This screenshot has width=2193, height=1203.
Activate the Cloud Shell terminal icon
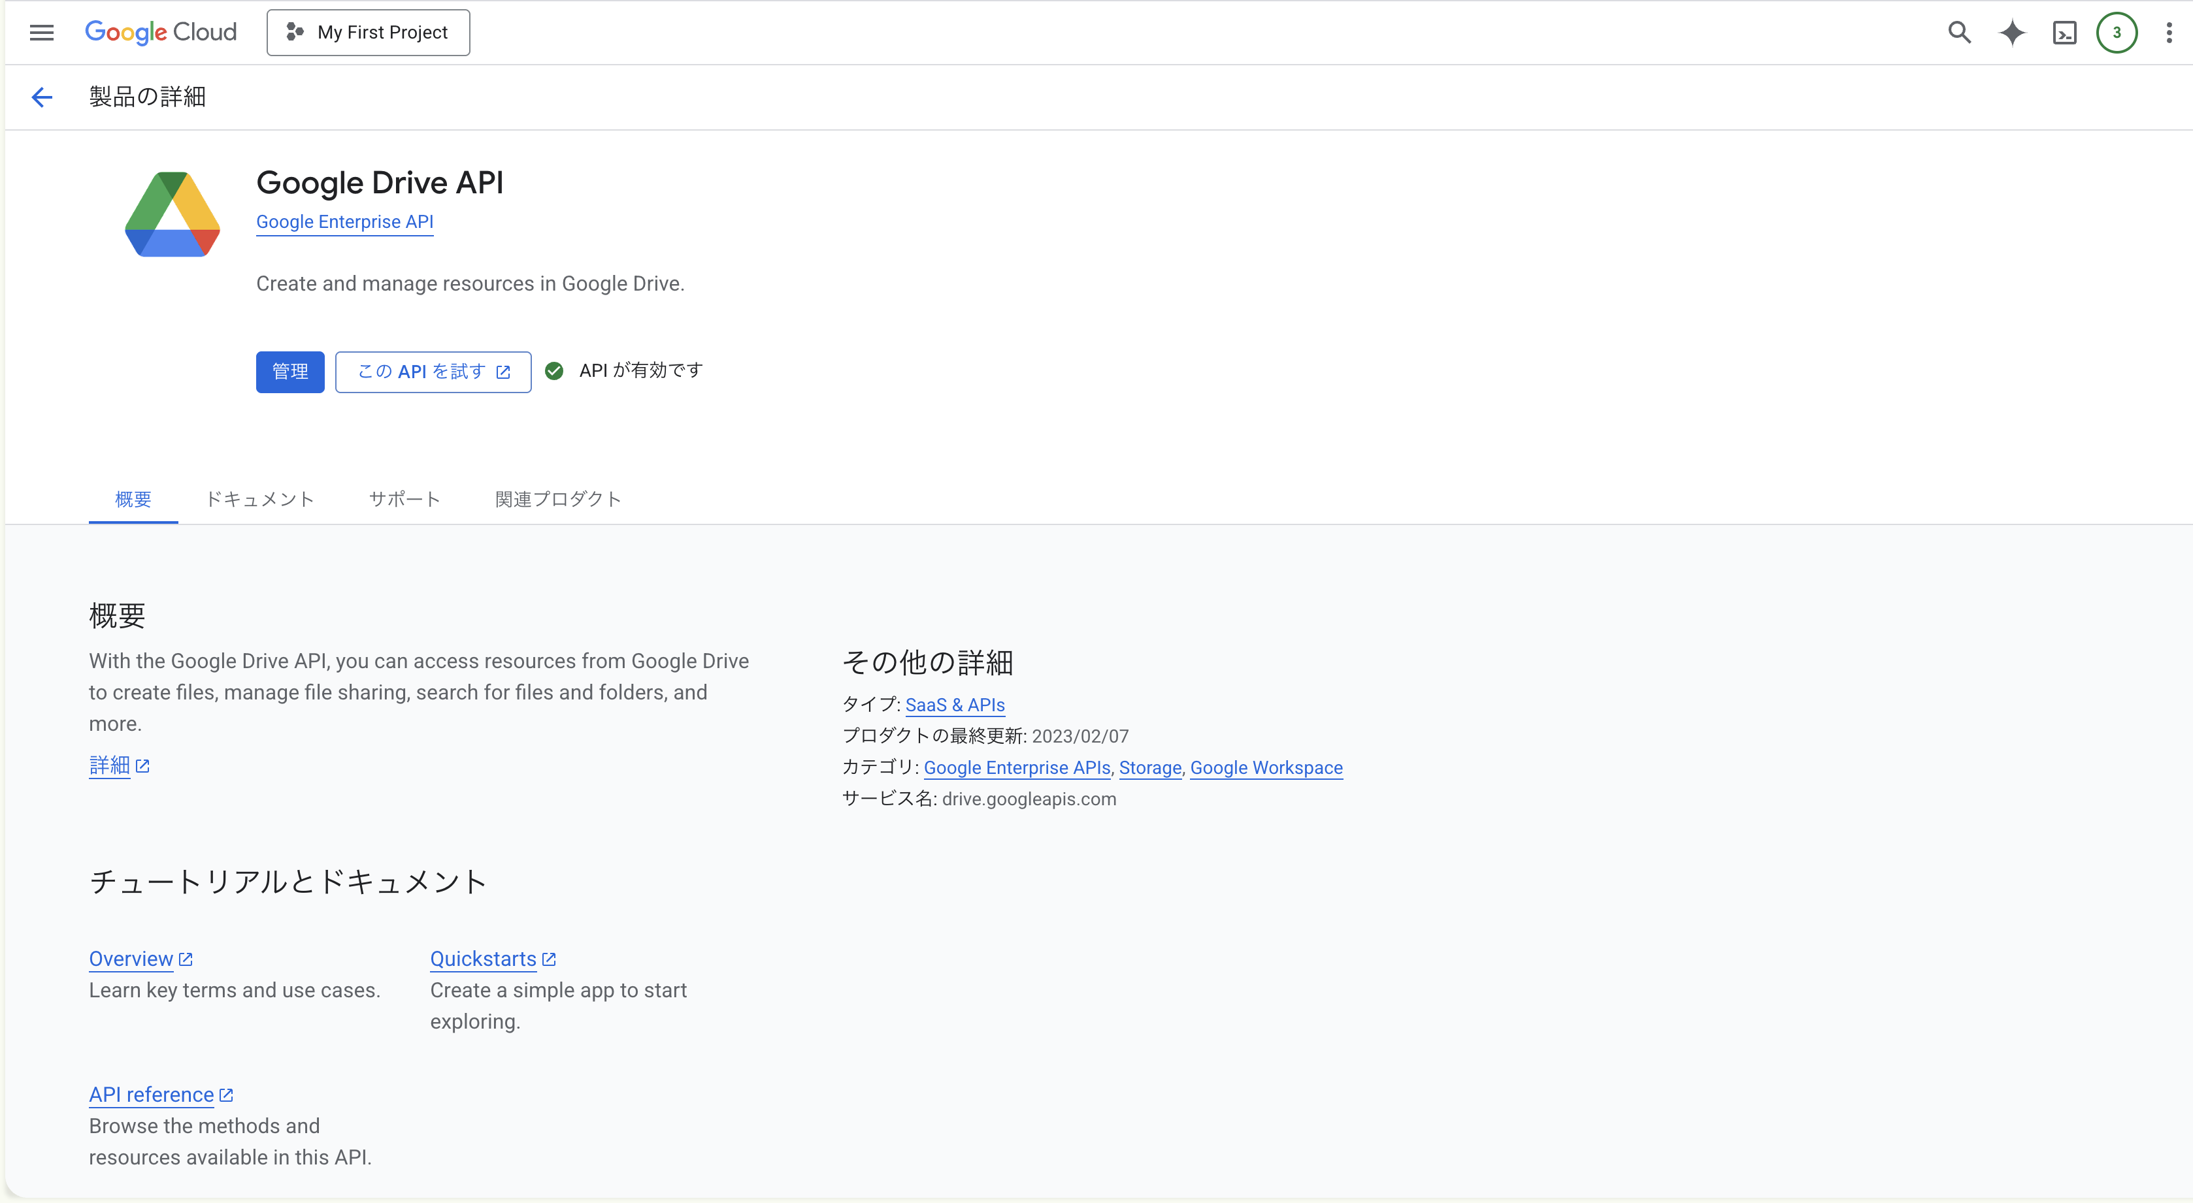pos(2064,33)
